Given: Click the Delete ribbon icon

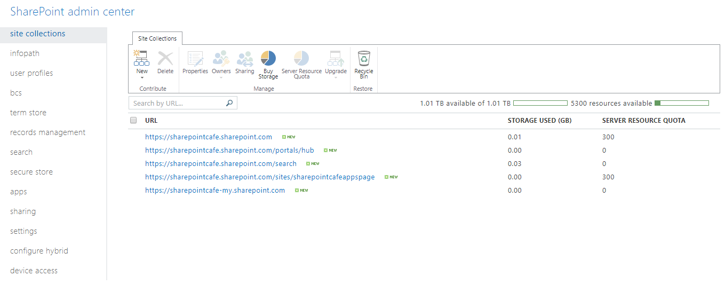Looking at the screenshot, I should point(165,58).
